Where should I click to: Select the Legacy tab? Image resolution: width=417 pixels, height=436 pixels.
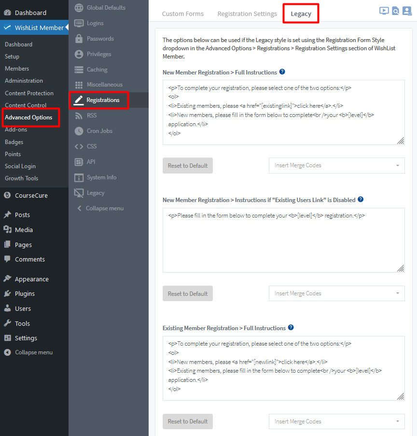301,14
